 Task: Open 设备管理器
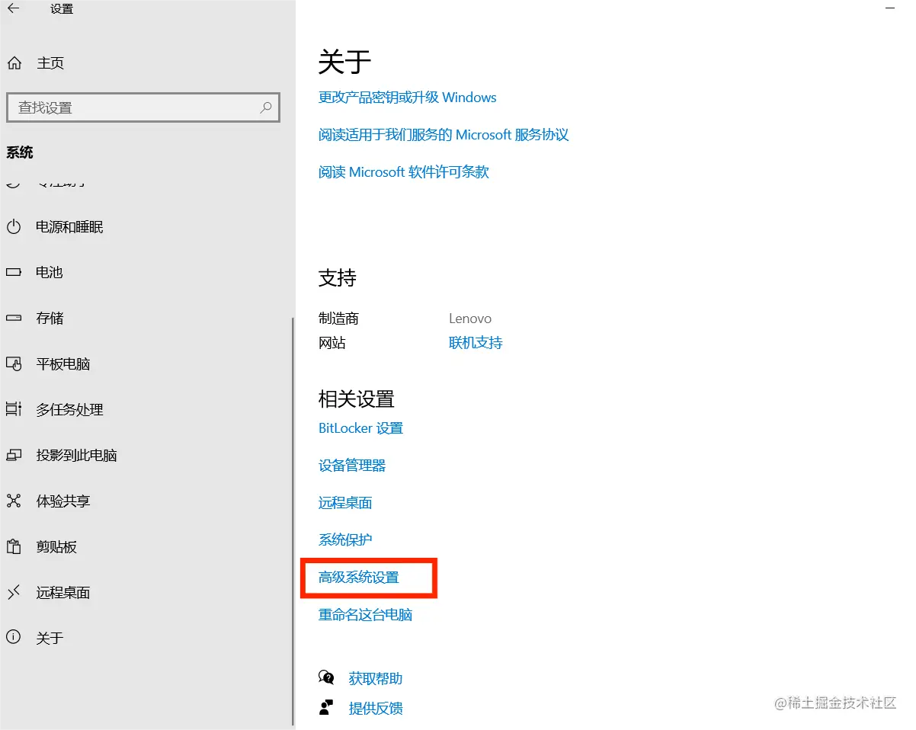coord(351,465)
